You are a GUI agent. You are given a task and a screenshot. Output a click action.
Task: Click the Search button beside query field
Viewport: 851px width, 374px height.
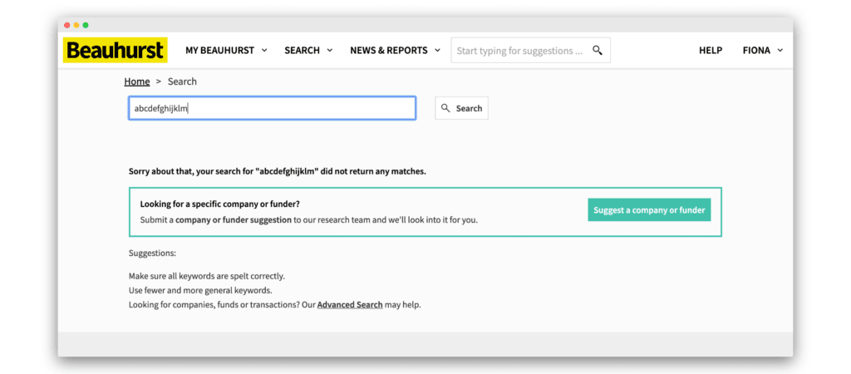click(462, 108)
